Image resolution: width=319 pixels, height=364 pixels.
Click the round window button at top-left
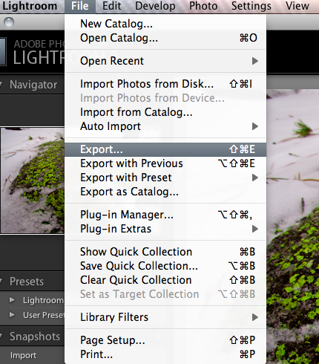click(x=9, y=22)
